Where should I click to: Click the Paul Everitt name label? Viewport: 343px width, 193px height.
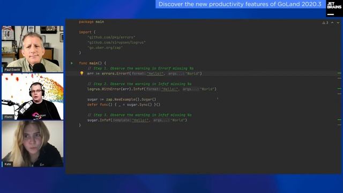pyautogui.click(x=12, y=70)
